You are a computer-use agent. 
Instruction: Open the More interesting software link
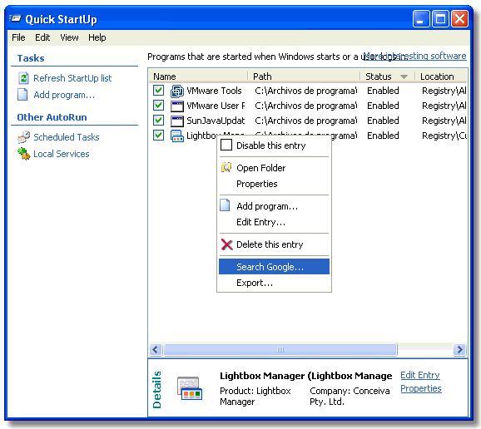coord(414,56)
